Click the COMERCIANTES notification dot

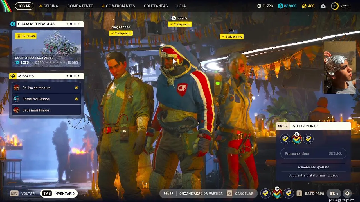tap(103, 6)
